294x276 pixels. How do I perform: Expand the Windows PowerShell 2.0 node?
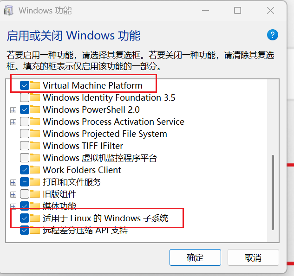point(13,110)
